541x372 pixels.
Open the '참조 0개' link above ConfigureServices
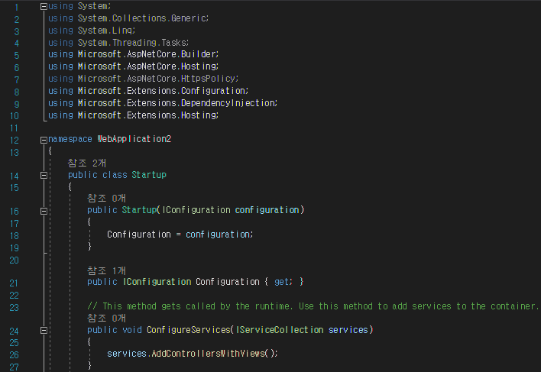[x=106, y=318]
